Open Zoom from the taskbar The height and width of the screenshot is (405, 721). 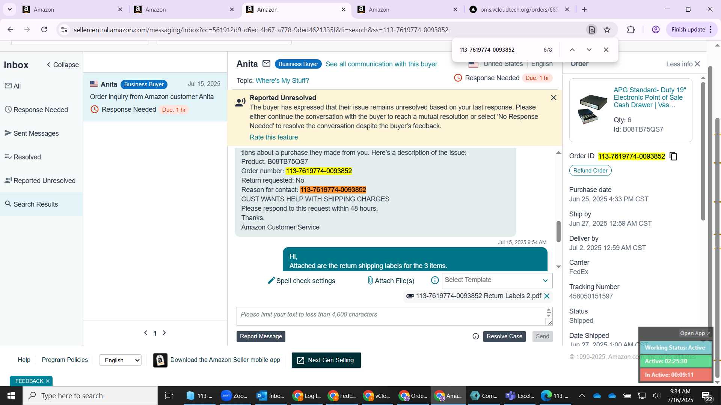pyautogui.click(x=235, y=396)
